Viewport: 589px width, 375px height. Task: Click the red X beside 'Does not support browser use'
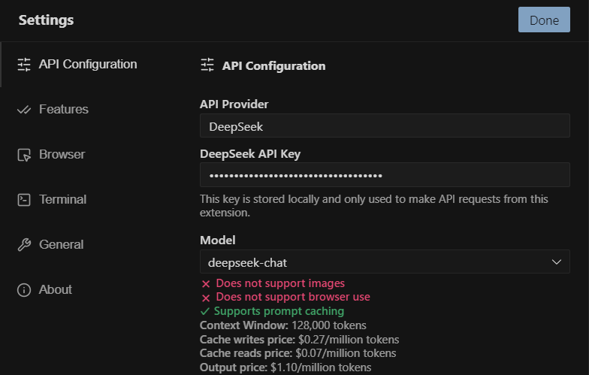206,298
